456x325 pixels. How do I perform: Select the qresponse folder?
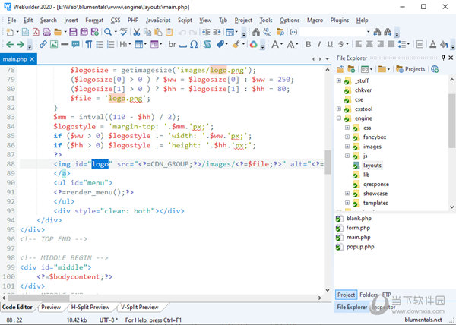[x=376, y=184]
